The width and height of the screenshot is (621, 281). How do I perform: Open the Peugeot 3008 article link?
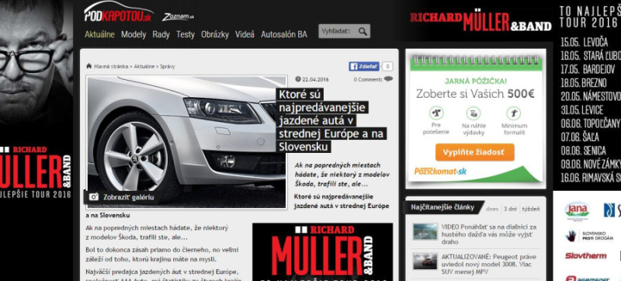tap(489, 264)
